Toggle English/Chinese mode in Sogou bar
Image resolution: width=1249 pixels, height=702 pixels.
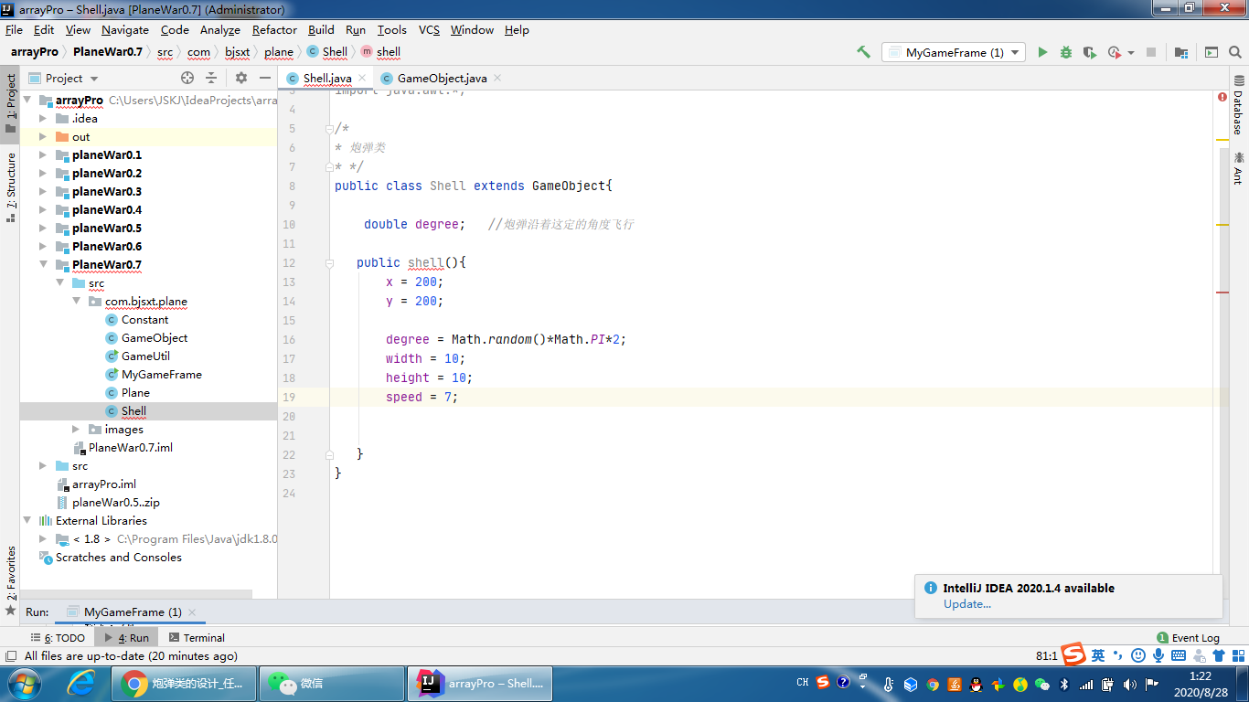click(1098, 655)
